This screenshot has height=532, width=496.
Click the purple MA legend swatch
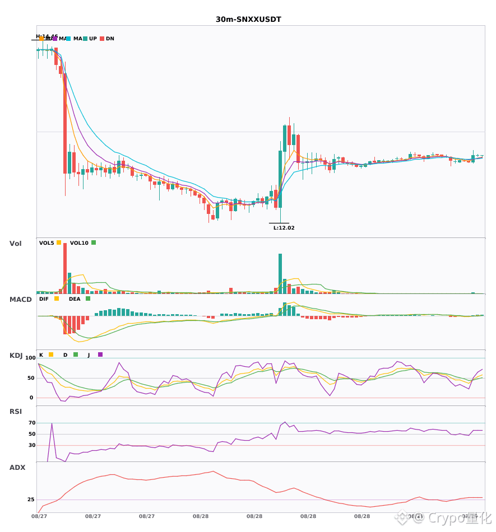55,39
